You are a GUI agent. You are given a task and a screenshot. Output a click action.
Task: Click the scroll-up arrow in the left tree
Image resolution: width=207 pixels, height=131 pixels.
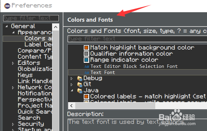tap(55, 27)
